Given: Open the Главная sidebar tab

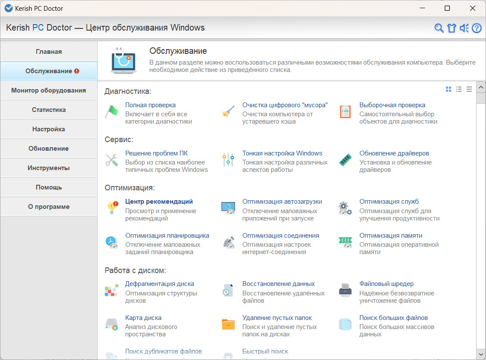Looking at the screenshot, I should (x=49, y=52).
